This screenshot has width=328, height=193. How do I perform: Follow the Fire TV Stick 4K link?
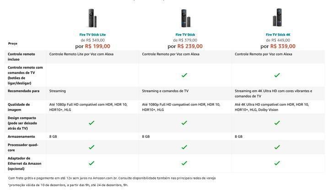pos(278,35)
